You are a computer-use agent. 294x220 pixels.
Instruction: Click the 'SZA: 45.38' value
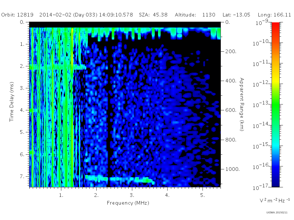point(153,15)
